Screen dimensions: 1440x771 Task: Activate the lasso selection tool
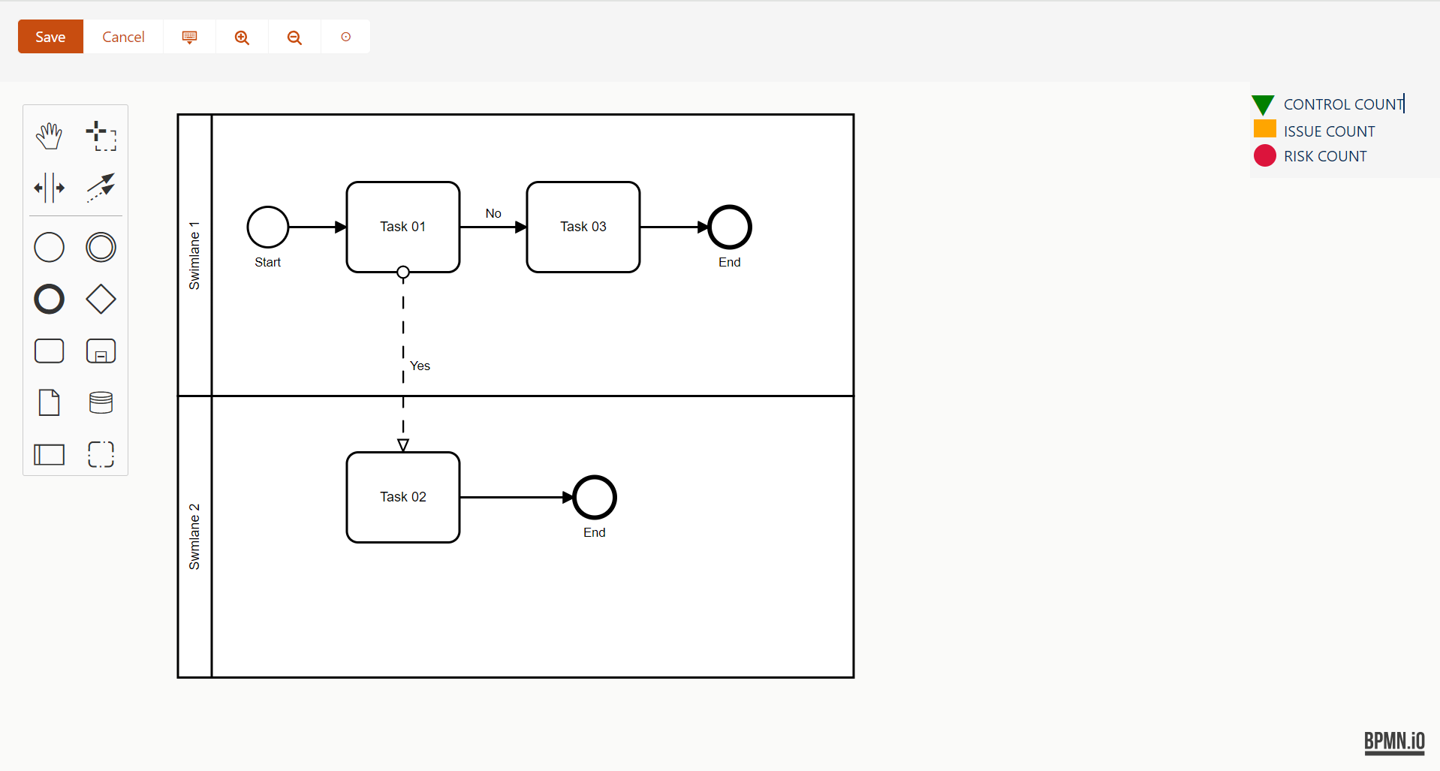coord(101,136)
